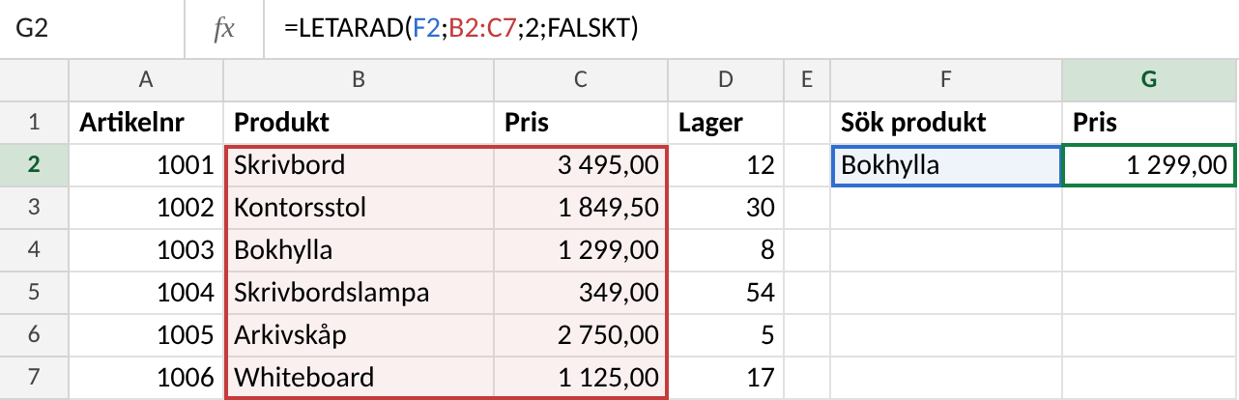Image resolution: width=1239 pixels, height=400 pixels.
Task: Select the Whiteboard product cell
Action: pos(359,378)
